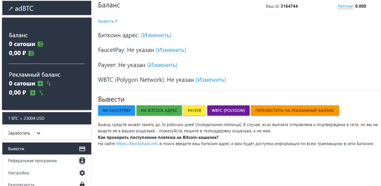Click the plus icon beside advertising 0 сатоши
381x186 pixels.
coord(40,84)
